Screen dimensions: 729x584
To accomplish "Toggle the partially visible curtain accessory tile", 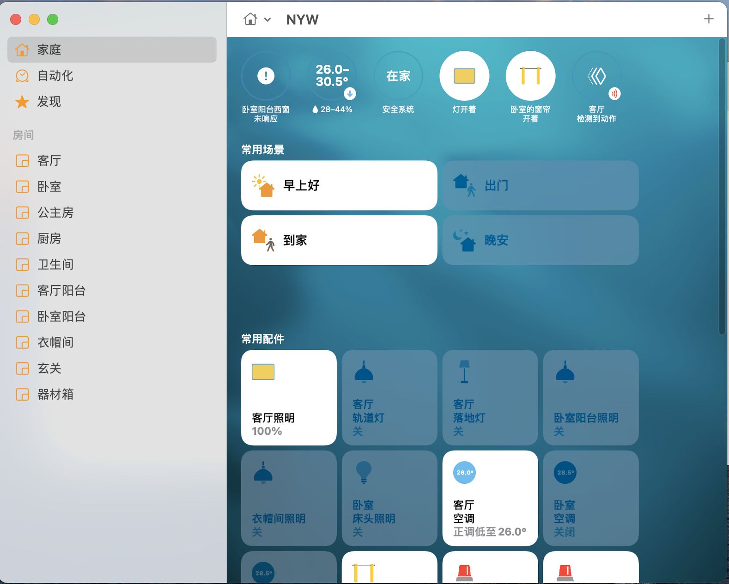I will (389, 567).
